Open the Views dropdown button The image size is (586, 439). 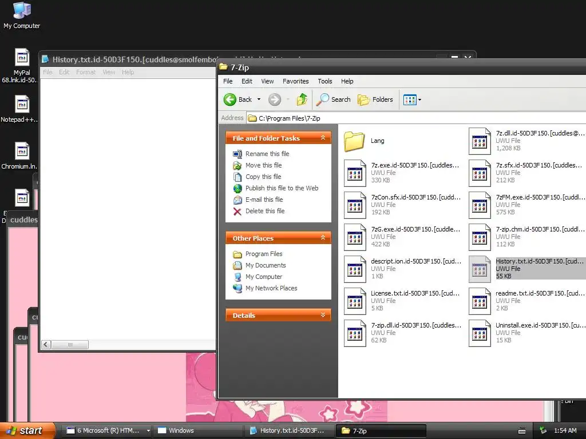[412, 99]
